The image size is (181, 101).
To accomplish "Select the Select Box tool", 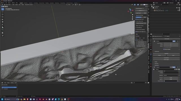I will (x=3, y=9).
